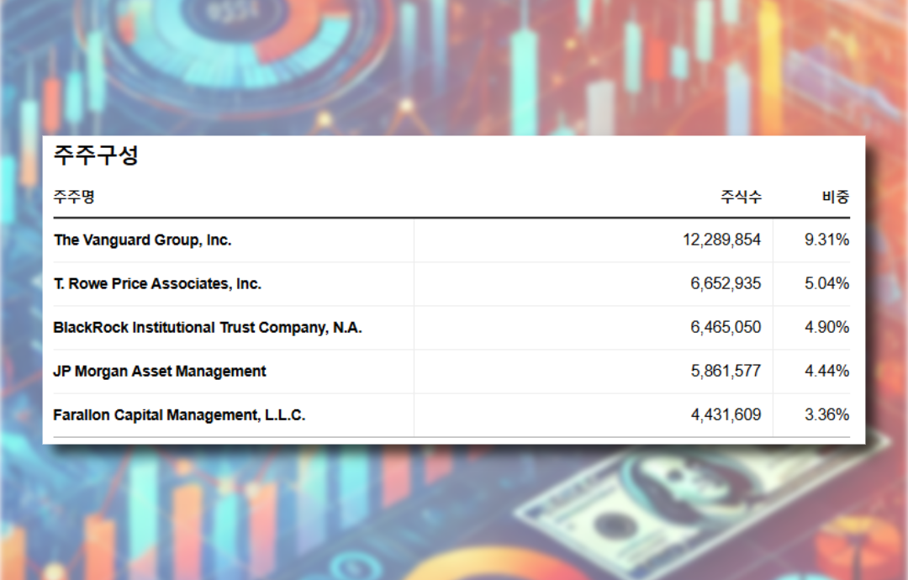908x580 pixels.
Task: Select Farallon Capital Management, L.L.C. name
Action: [x=179, y=415]
